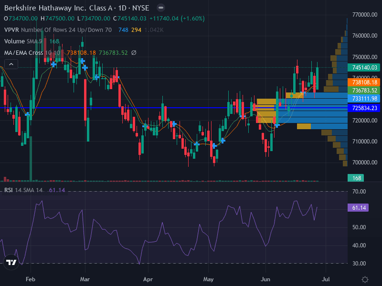Click the RSI 30.00 axis level

point(359,264)
